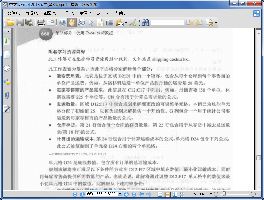Go to the previous page button
Viewport: 264px width, 200px height.
(82, 194)
